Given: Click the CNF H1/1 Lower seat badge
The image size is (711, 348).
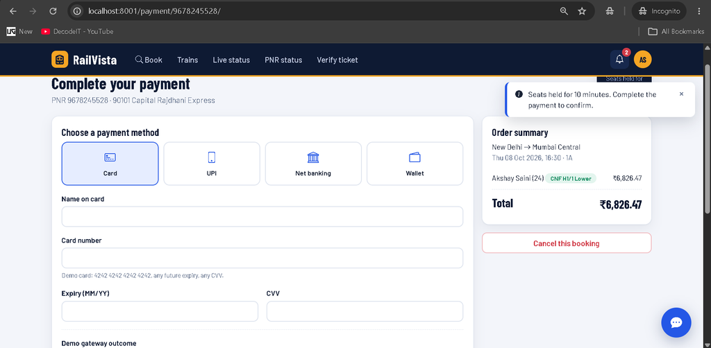Looking at the screenshot, I should coord(571,178).
